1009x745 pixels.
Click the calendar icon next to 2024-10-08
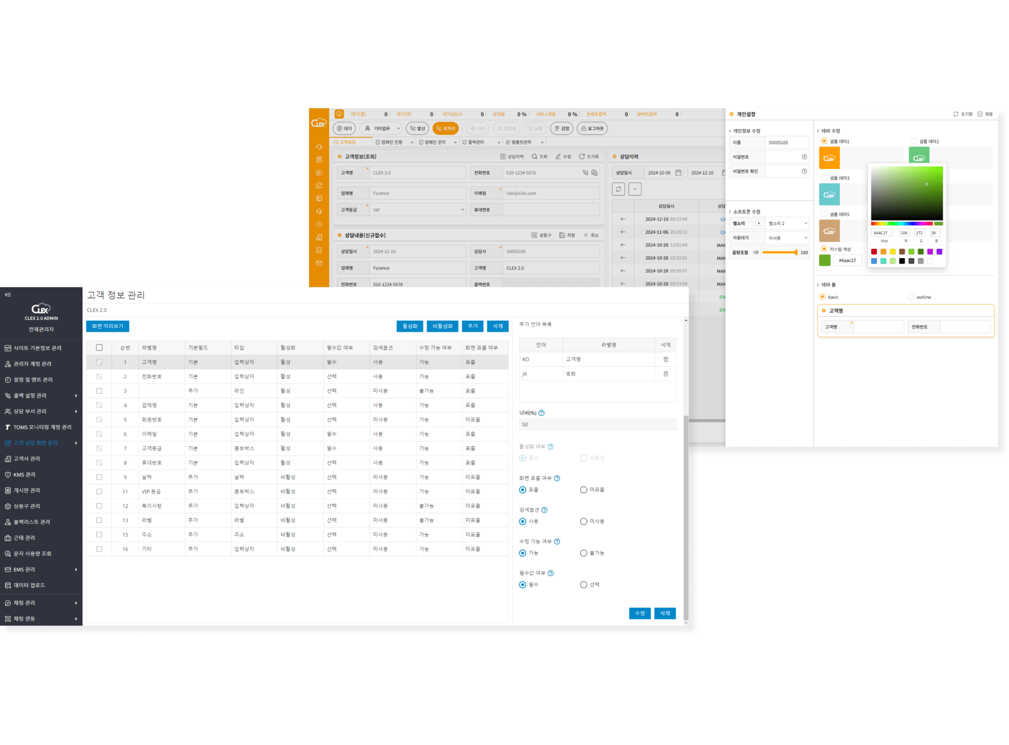[x=678, y=173]
